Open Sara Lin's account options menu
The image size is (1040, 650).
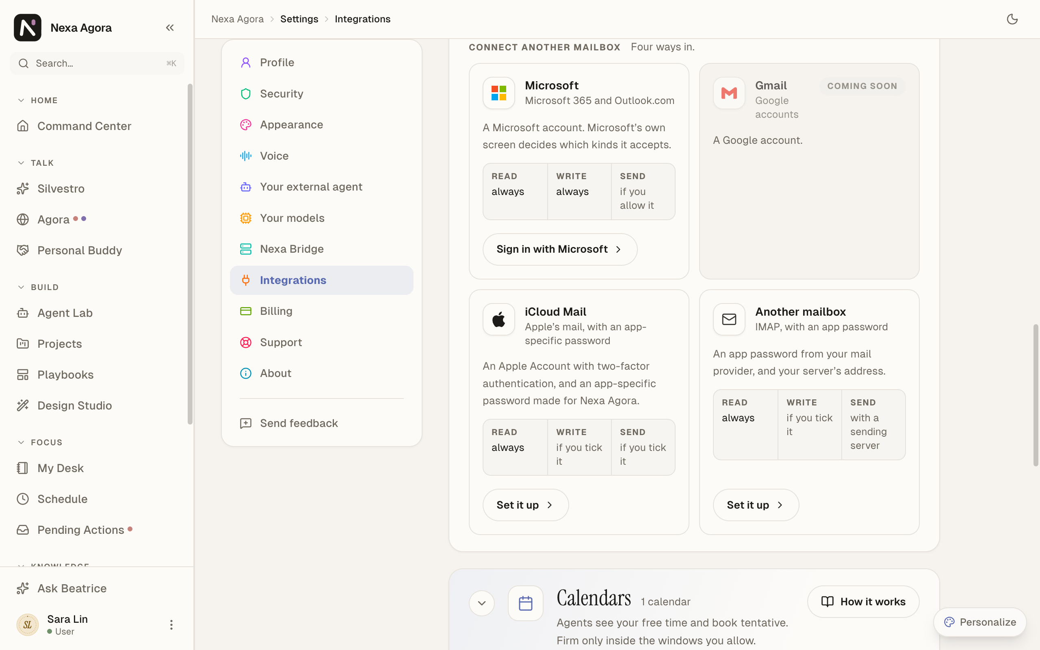(171, 625)
